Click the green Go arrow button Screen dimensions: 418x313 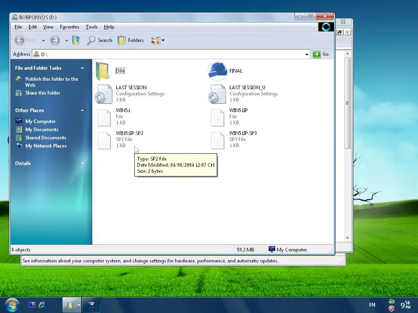[x=316, y=54]
